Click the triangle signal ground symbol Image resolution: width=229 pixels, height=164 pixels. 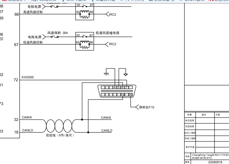coord(126,75)
